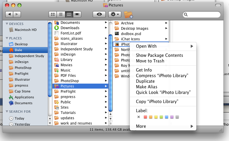Click the New Folder toolbar icon

pyautogui.click(x=128, y=15)
